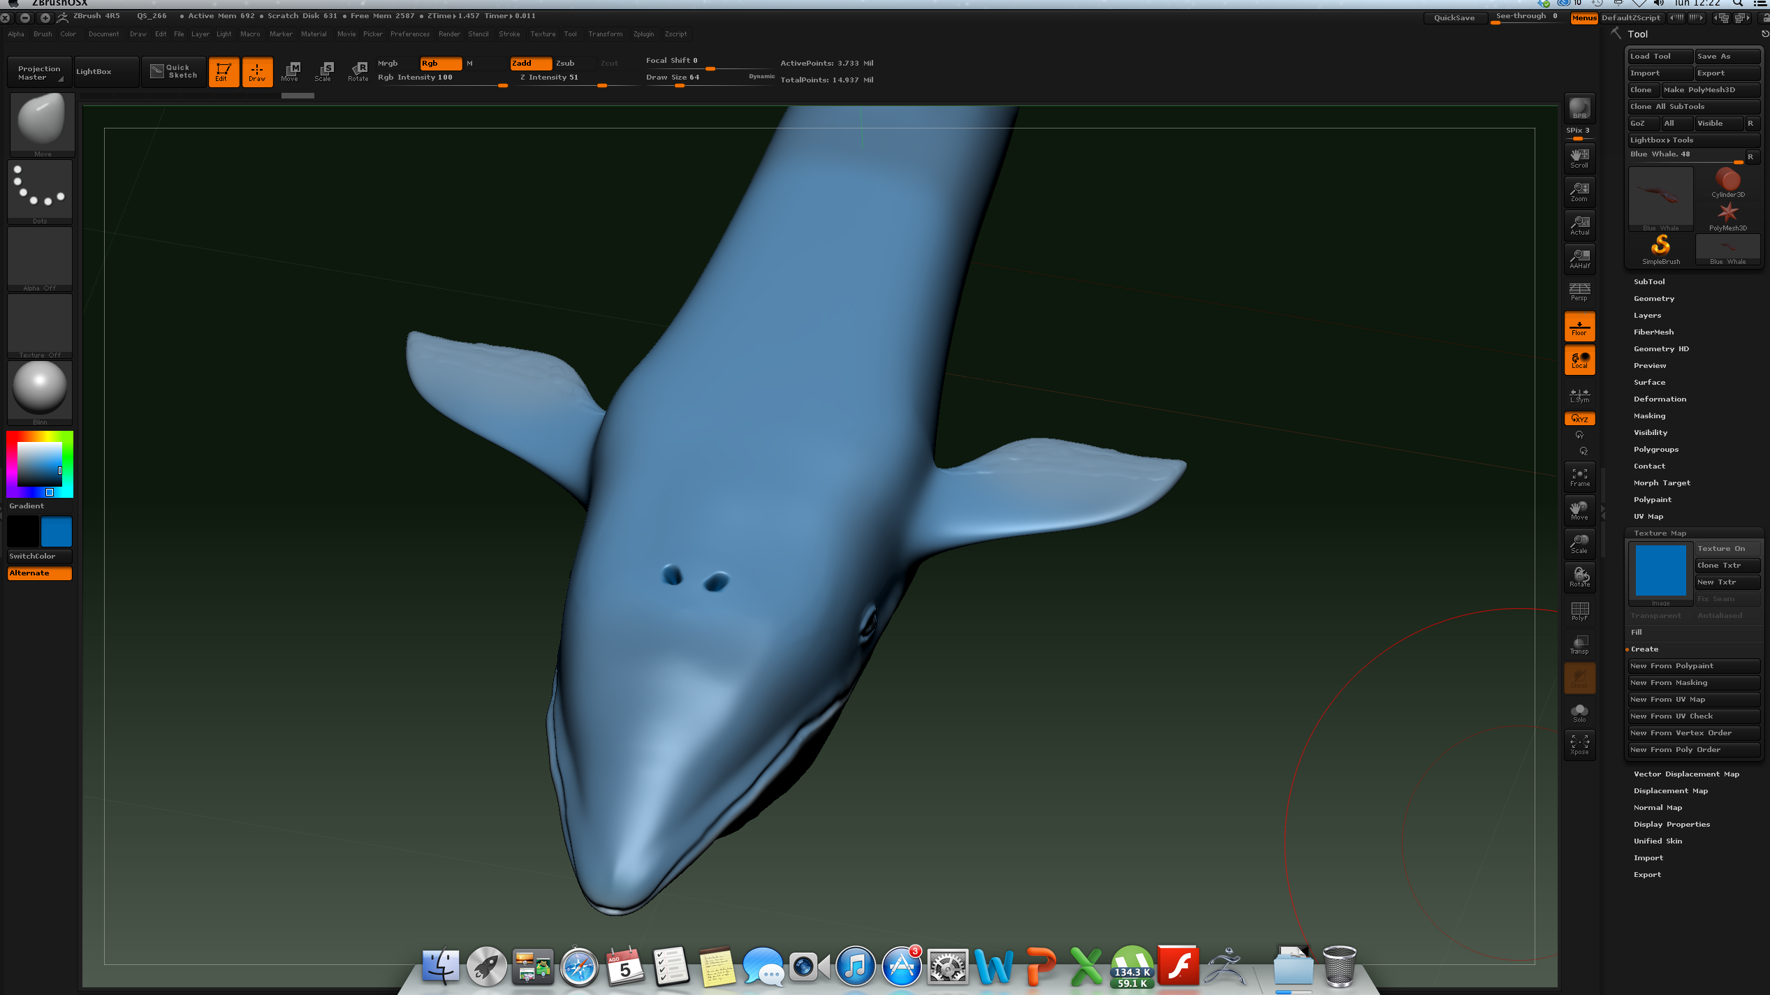Select the Rotate tool in top toolbar

[358, 71]
